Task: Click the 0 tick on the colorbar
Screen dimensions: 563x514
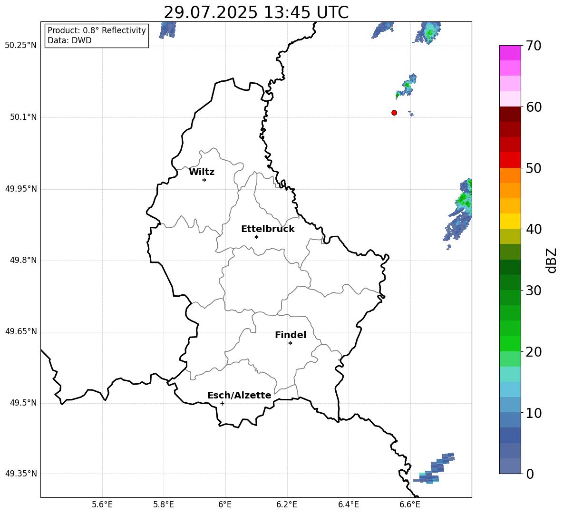Action: (x=530, y=474)
